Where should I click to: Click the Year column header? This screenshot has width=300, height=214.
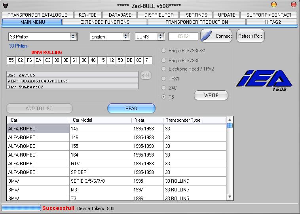coord(148,120)
